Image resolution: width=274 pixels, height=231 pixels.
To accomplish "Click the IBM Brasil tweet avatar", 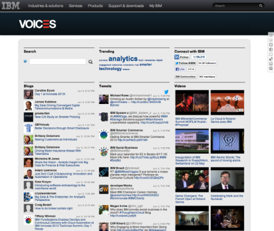I will [x=104, y=172].
